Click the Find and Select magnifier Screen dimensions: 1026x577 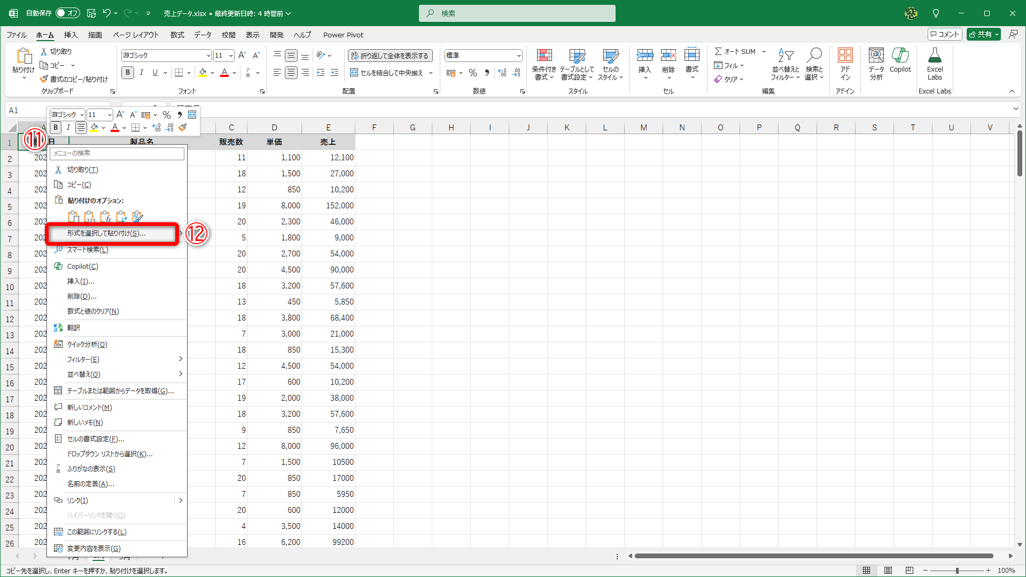[x=814, y=56]
